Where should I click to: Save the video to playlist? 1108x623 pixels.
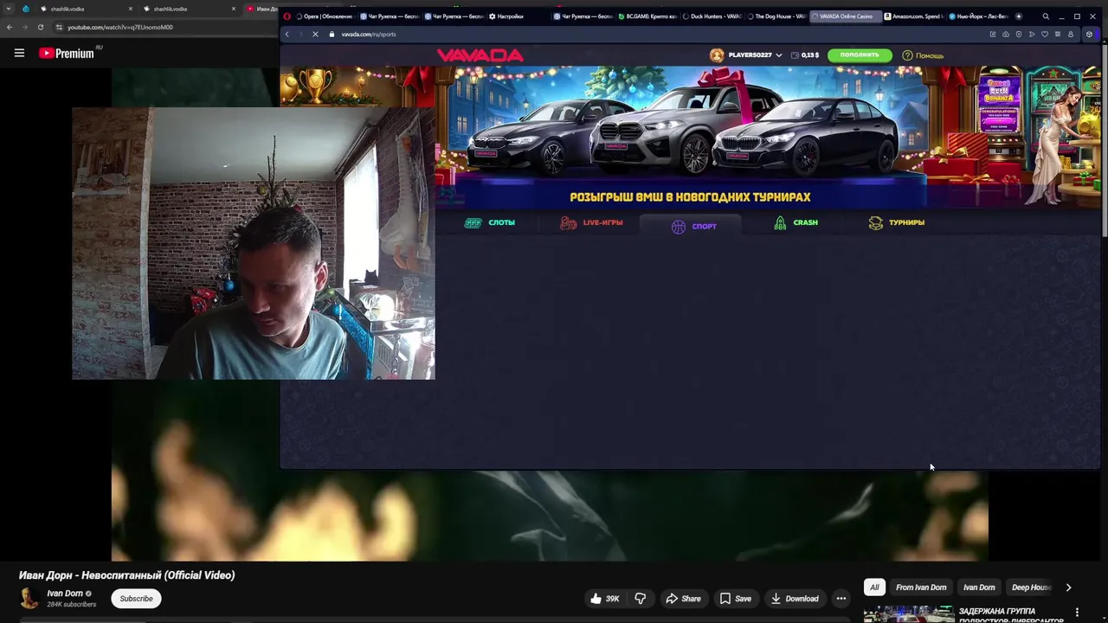(736, 599)
